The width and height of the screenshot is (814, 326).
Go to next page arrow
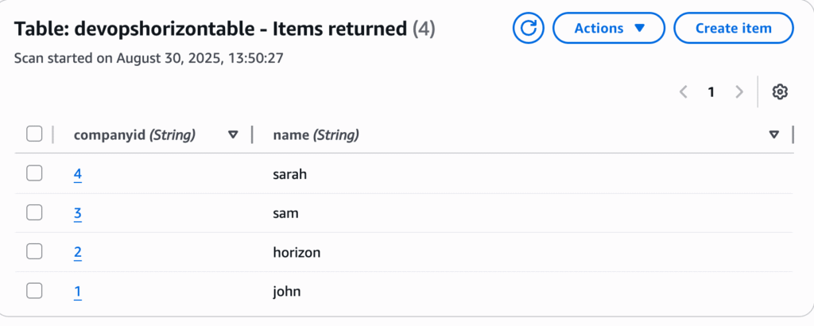click(x=739, y=92)
